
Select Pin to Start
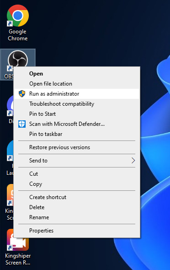[x=77, y=114]
